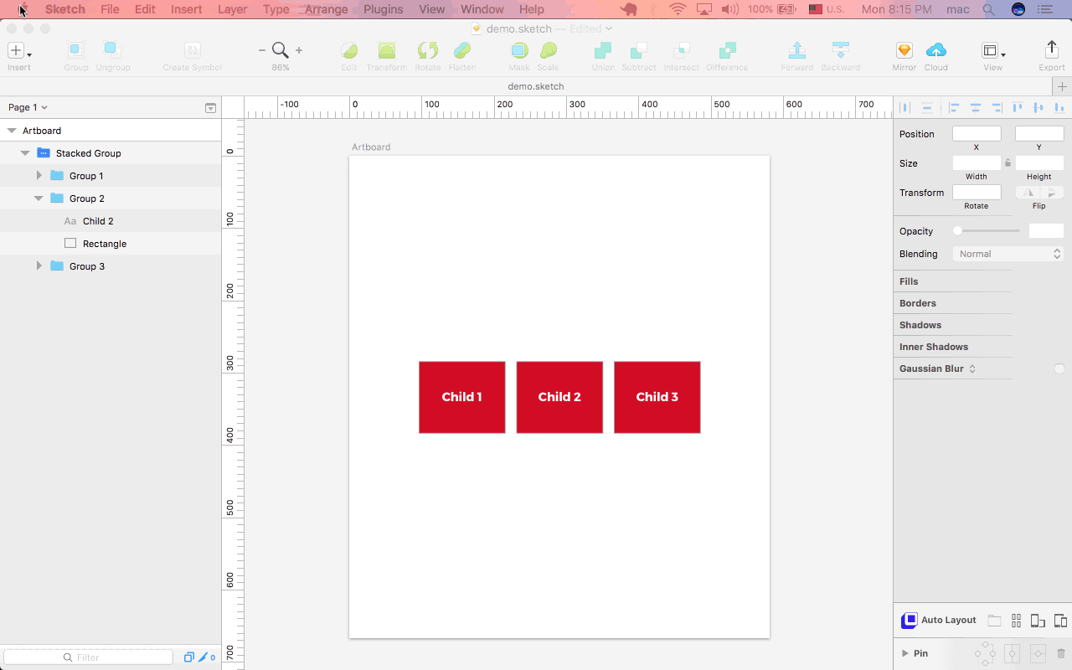1072x670 pixels.
Task: Collapse Group 2 disclosure triangle
Action: pyautogui.click(x=39, y=198)
